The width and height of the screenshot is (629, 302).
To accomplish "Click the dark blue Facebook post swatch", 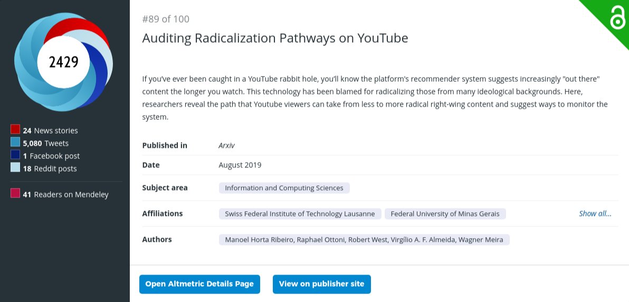I will tap(15, 155).
